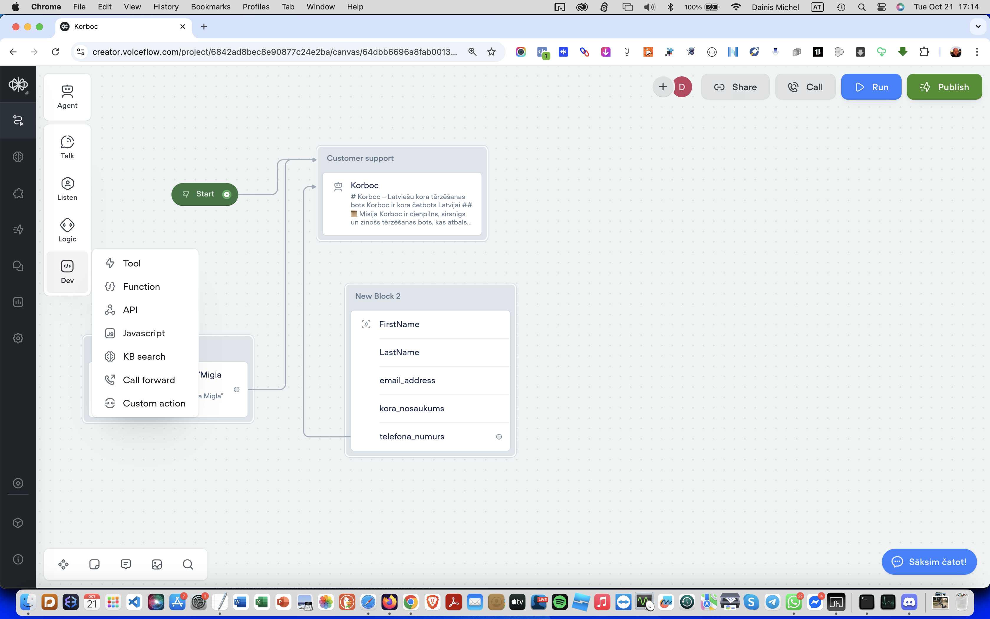Screen dimensions: 990x619
Task: Open the Logic steps menu
Action: (x=67, y=230)
